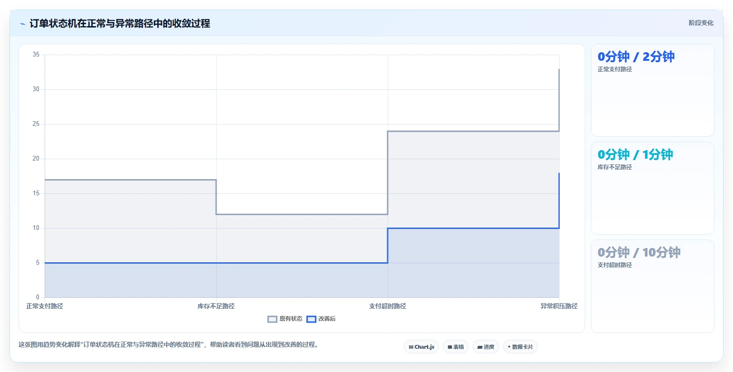Toggle the 原有状态 legend entry
733x372 pixels.
[x=285, y=319]
